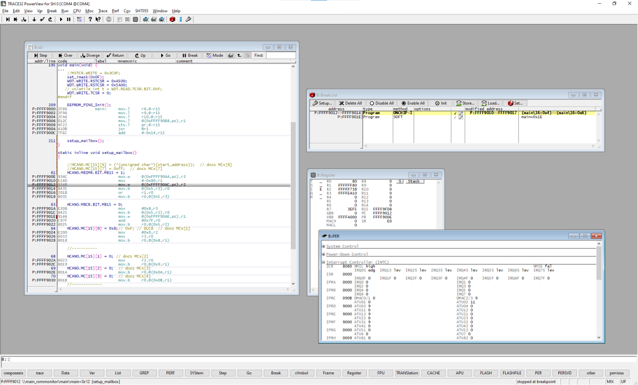This screenshot has width=638, height=385.
Task: Click the blue info icon on main toolbar
Action: coord(181,19)
